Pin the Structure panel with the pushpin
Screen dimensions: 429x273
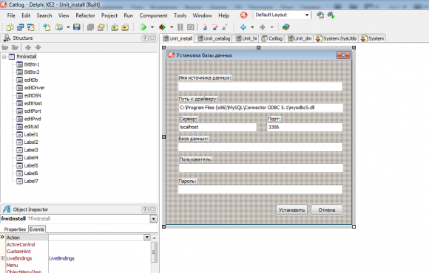(x=145, y=38)
